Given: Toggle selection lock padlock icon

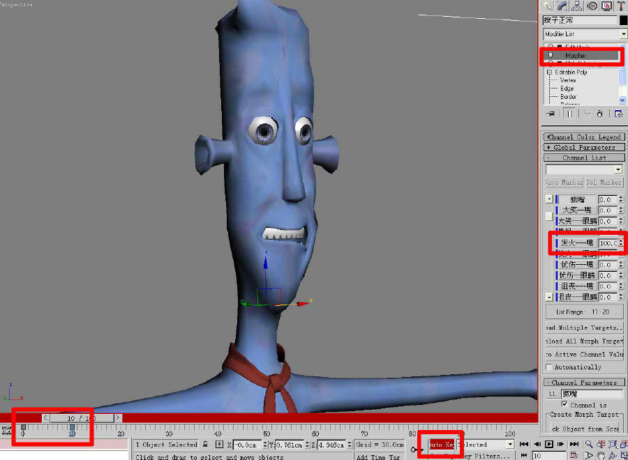Looking at the screenshot, I should pos(205,444).
